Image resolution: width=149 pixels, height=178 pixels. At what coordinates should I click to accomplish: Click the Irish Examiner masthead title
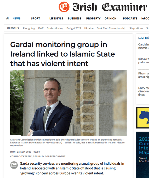pos(110,7)
